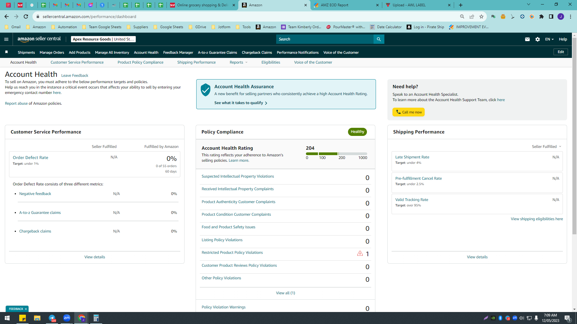Click the Edit button in the nav bar

coord(561,52)
